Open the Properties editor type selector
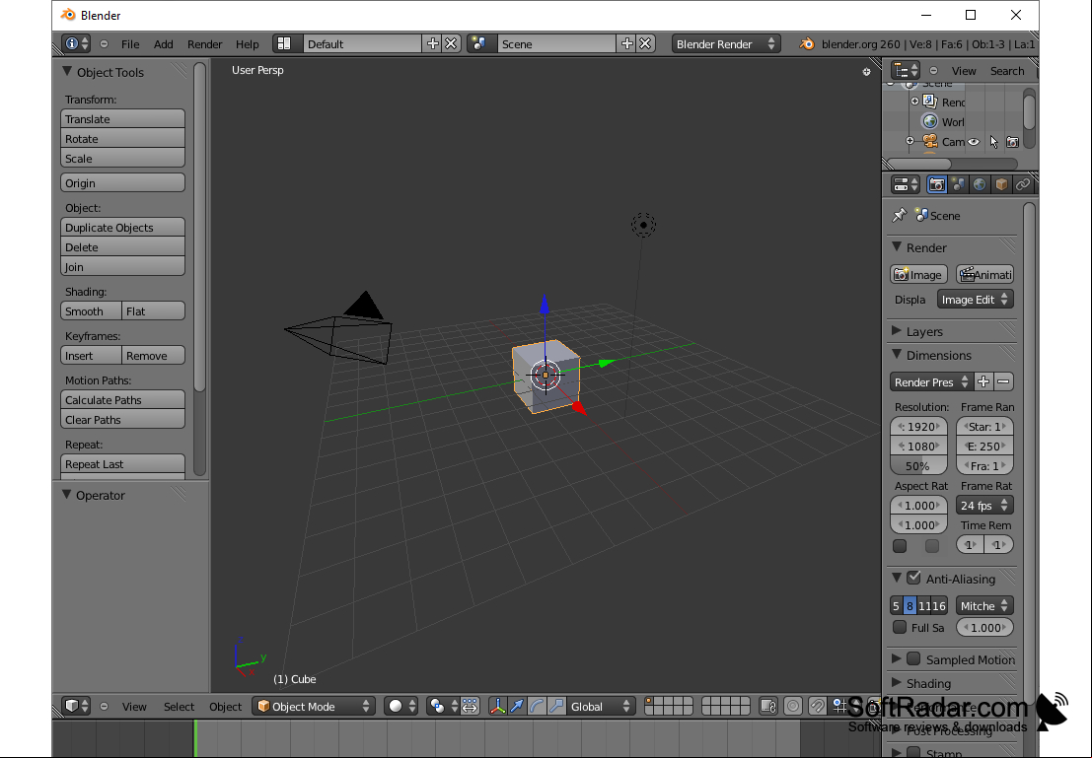 906,184
